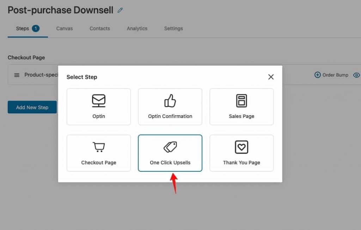Switch to the Steps tab

(27, 29)
